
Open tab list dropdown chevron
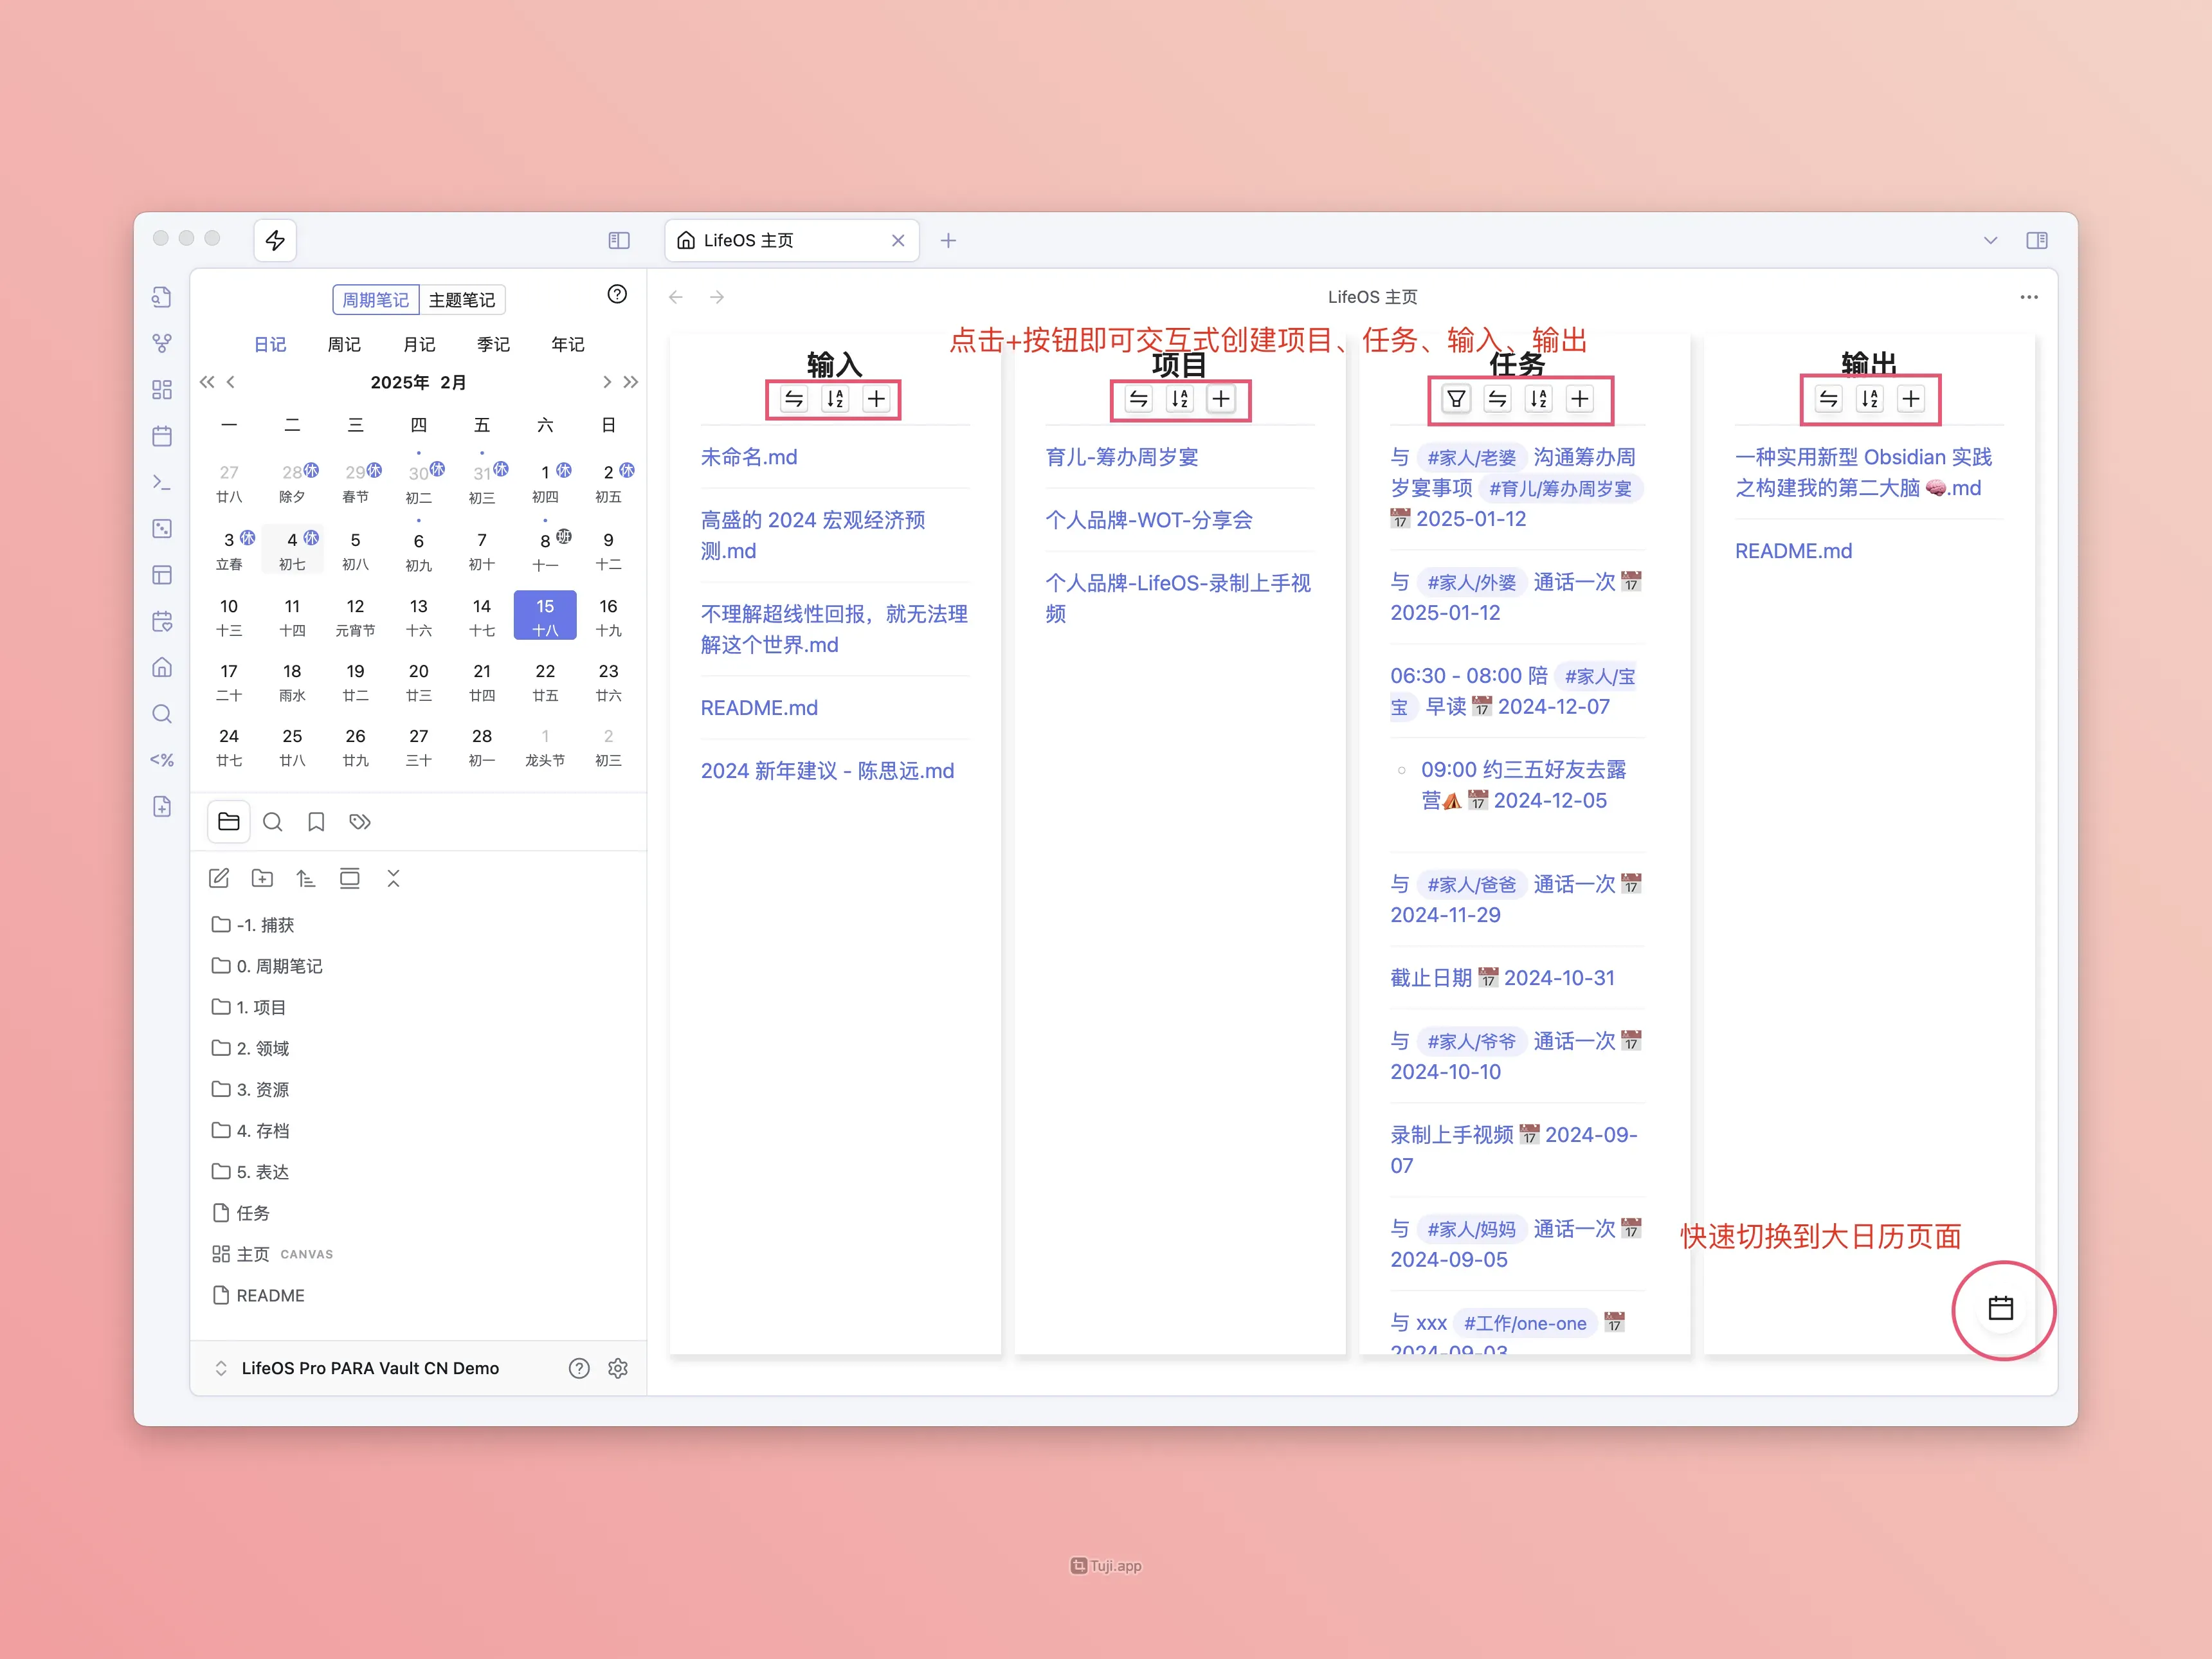(x=1990, y=240)
